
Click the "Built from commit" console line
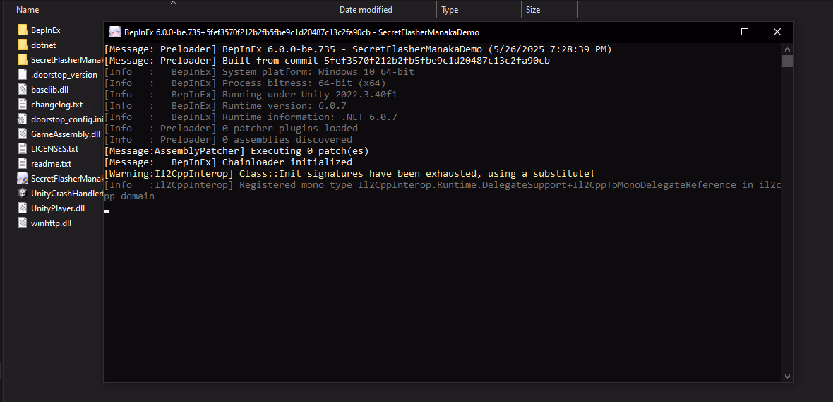[x=327, y=61]
